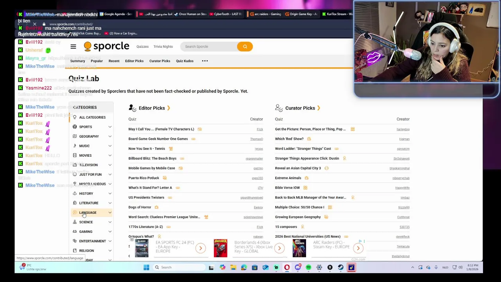This screenshot has height=282, width=501.
Task: Open the Summary tab
Action: (x=77, y=61)
